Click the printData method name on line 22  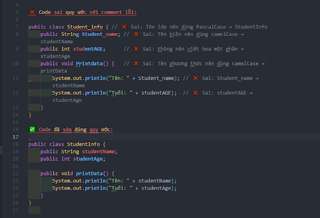coord(90,174)
